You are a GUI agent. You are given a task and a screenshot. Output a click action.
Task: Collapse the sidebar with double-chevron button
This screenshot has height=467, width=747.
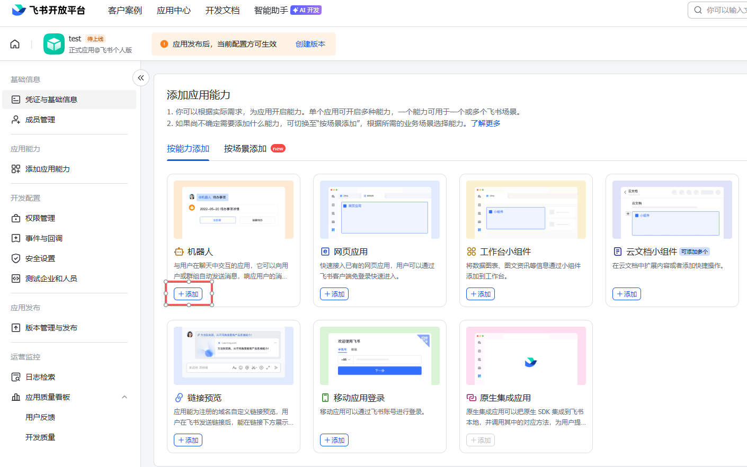[x=140, y=78]
